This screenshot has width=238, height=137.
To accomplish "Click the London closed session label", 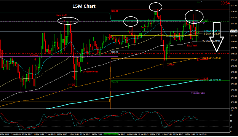I will (x=91, y=72).
